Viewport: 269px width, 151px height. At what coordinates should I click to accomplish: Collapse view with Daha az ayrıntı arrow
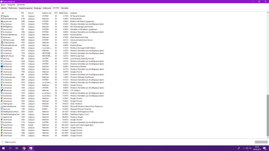[2, 142]
